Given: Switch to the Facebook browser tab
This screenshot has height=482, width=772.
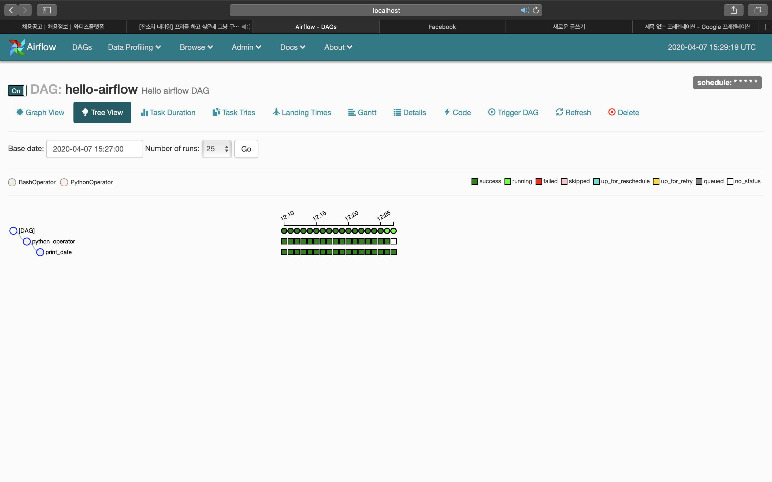Looking at the screenshot, I should [x=442, y=27].
